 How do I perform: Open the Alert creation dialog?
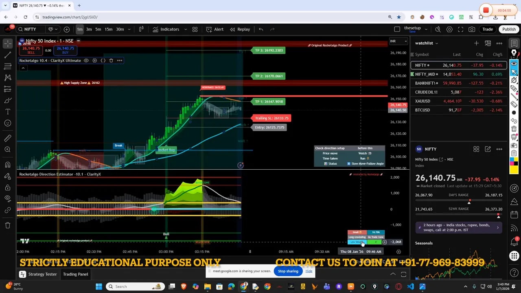point(215,29)
